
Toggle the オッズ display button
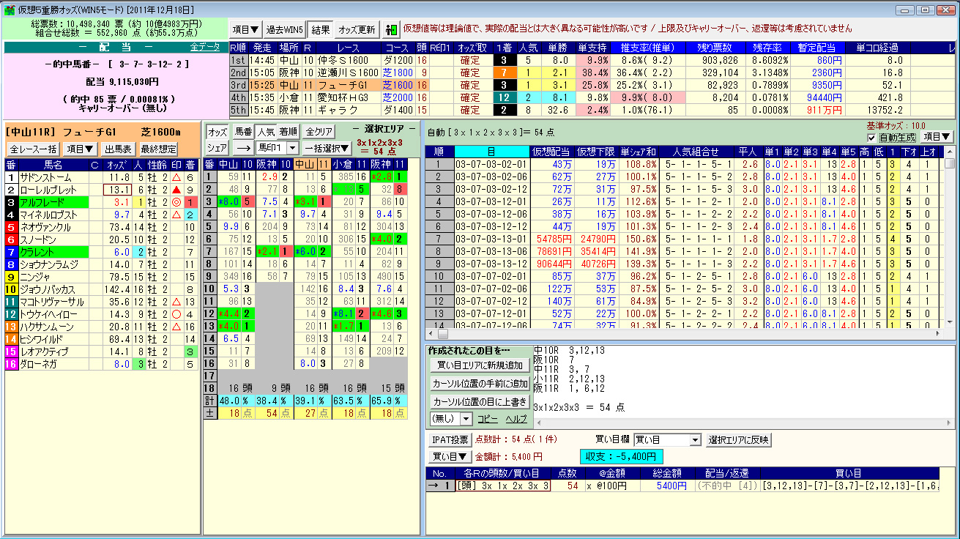[217, 133]
